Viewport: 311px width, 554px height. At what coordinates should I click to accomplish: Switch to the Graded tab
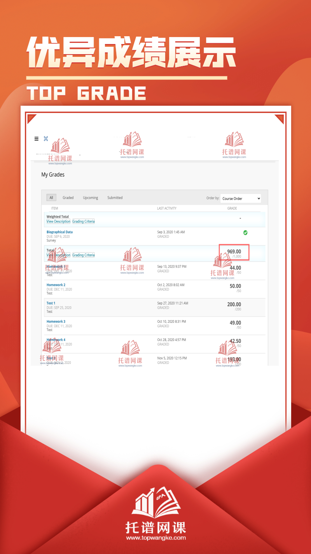coord(68,198)
